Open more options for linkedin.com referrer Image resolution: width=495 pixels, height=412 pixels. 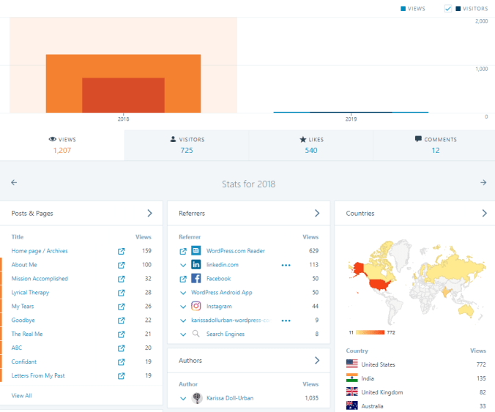[x=286, y=265]
